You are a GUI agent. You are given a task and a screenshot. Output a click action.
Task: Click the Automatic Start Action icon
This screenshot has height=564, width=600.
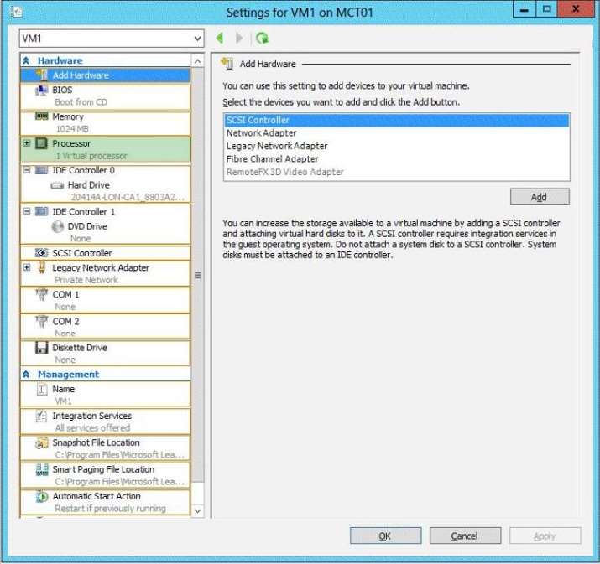coord(42,496)
